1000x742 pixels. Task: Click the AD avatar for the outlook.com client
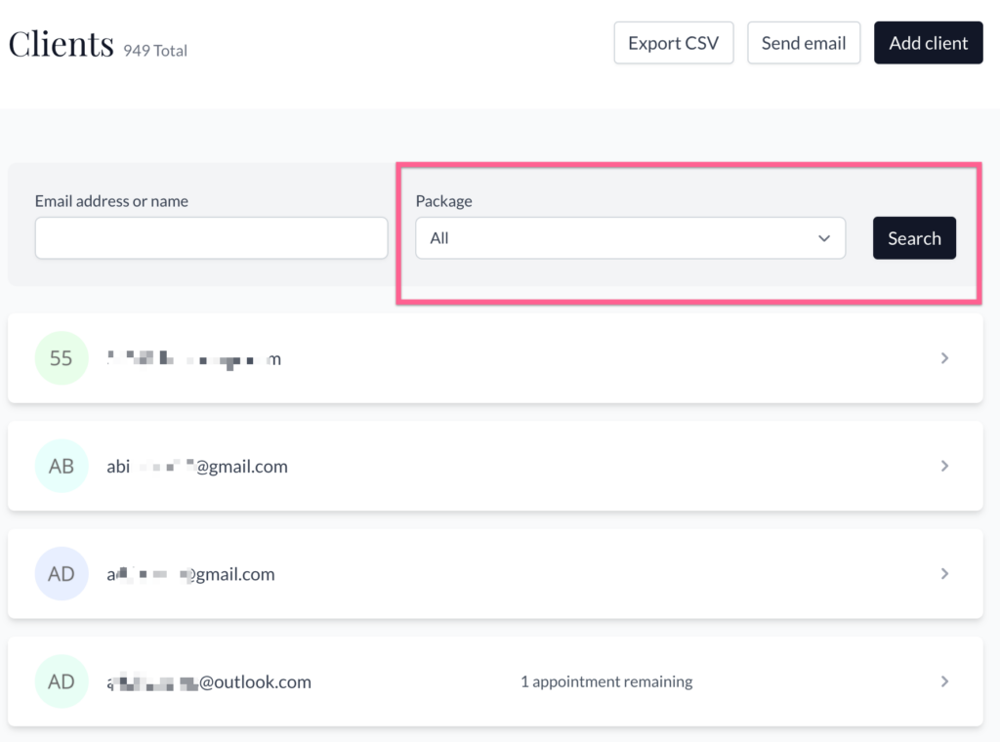(x=62, y=681)
